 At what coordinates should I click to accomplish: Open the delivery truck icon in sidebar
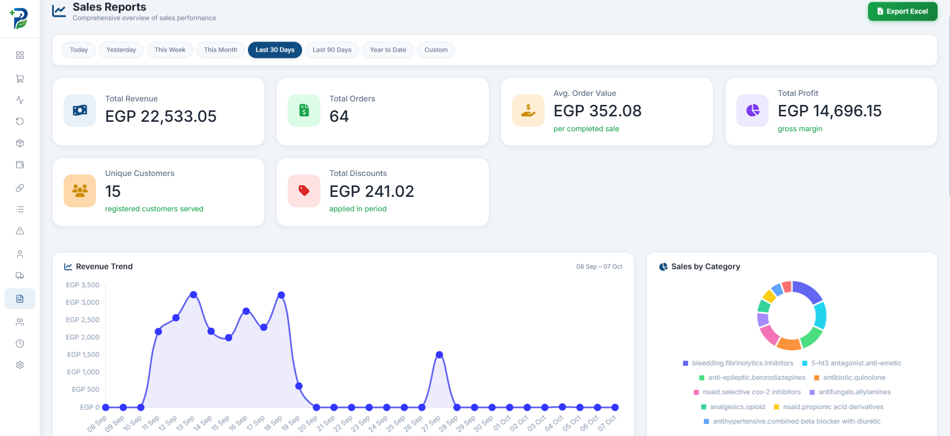point(20,275)
